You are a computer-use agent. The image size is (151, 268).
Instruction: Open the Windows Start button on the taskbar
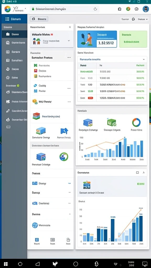6,264
